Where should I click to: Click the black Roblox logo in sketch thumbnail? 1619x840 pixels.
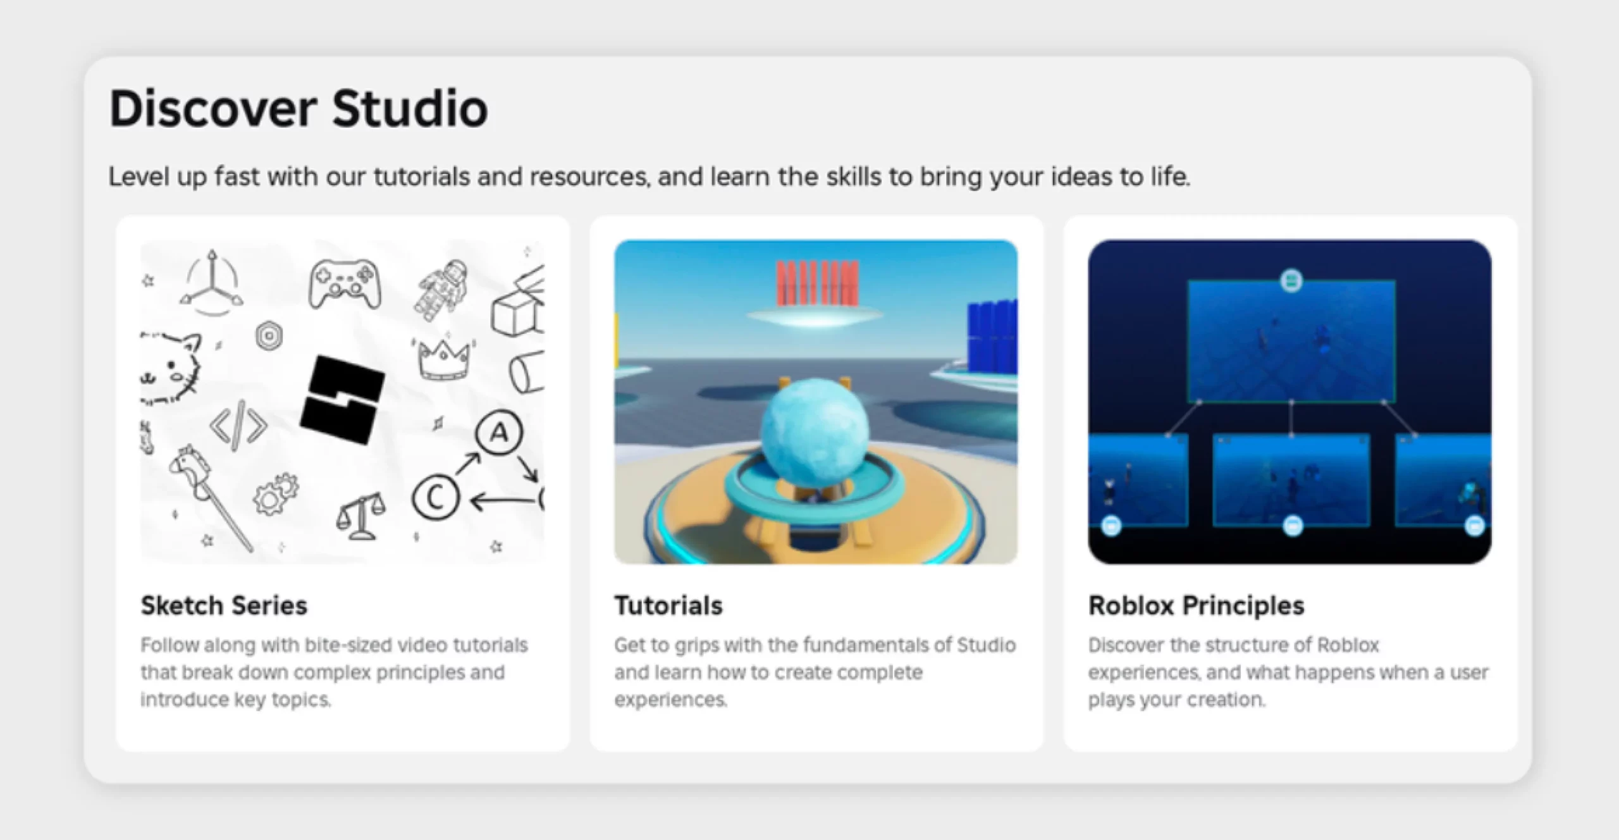pos(342,400)
